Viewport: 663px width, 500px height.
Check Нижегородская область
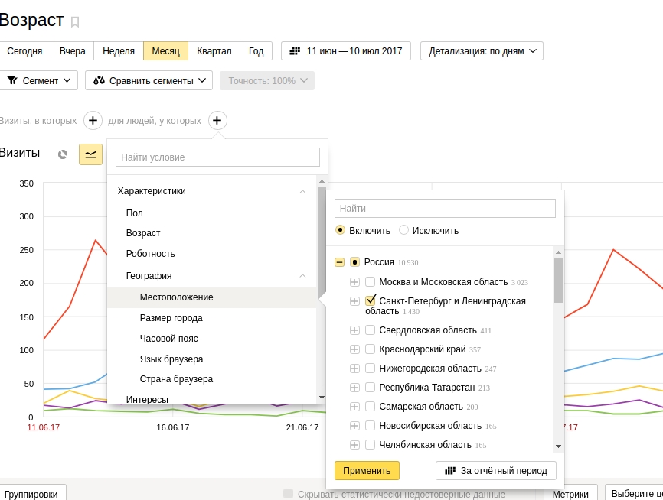[370, 369]
